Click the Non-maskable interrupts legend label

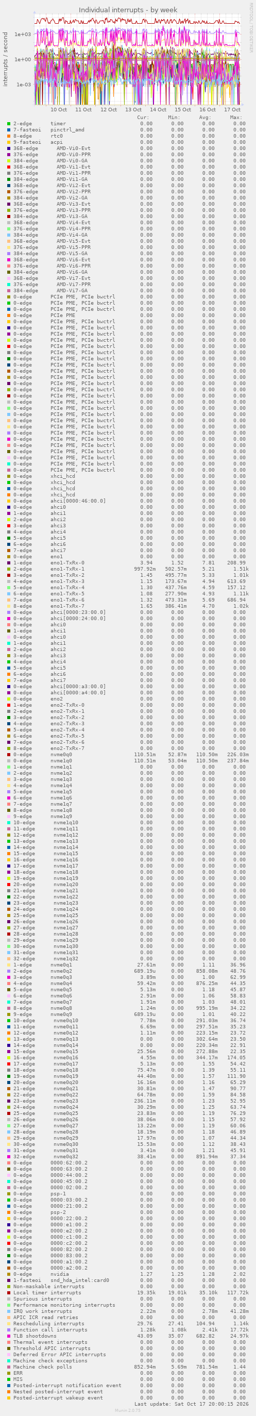49,1286
